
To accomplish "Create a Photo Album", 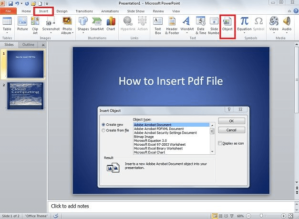I will (67, 26).
